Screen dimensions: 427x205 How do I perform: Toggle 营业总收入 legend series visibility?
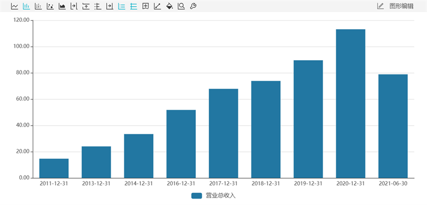coord(213,196)
